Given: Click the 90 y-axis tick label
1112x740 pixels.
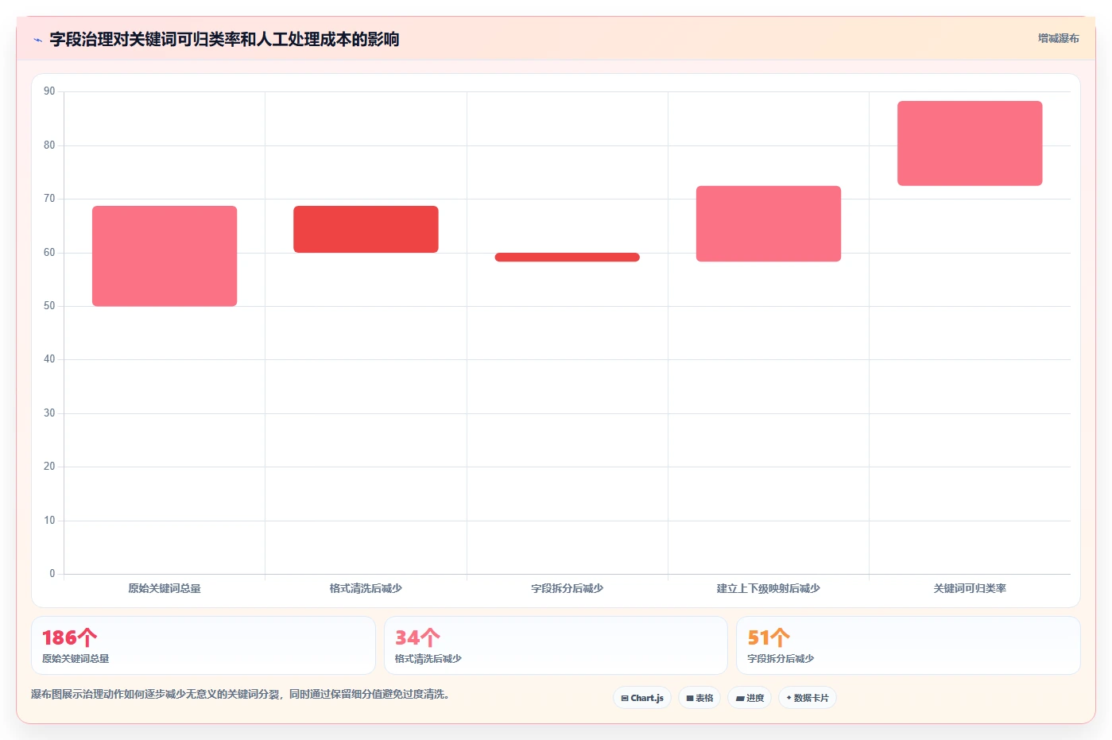Looking at the screenshot, I should (x=49, y=91).
